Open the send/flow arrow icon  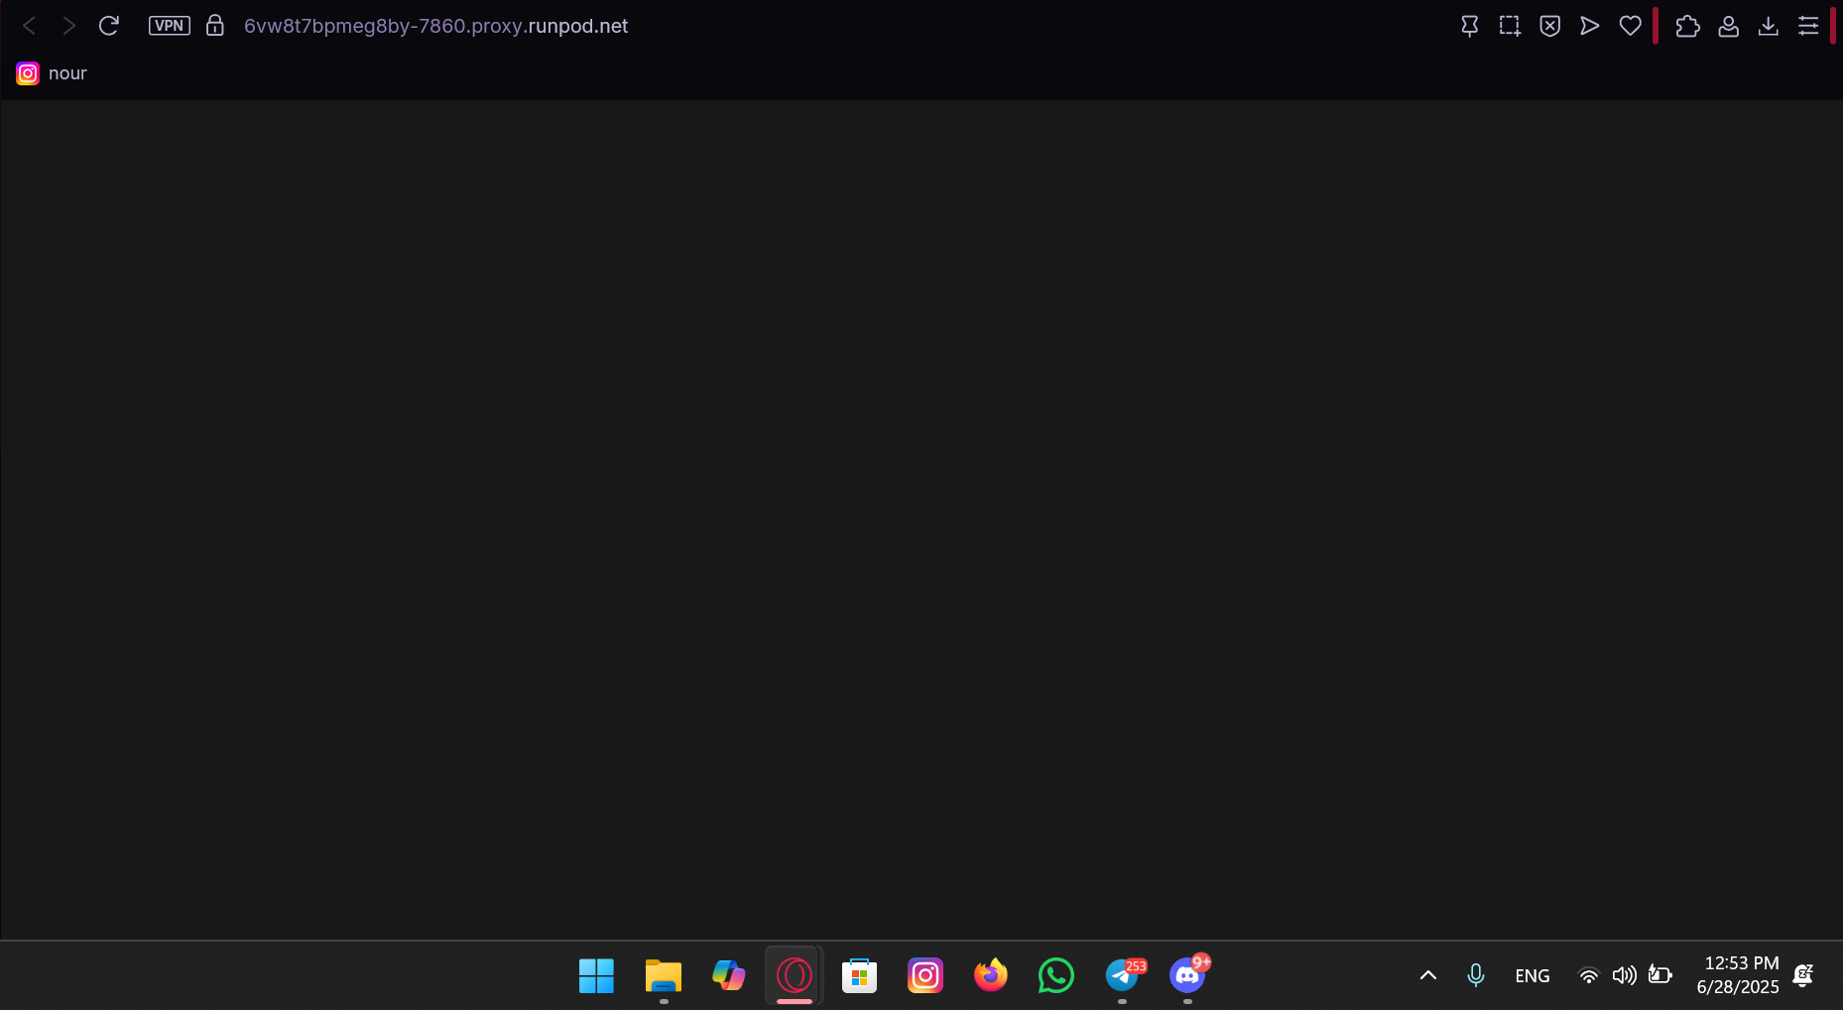1590,26
